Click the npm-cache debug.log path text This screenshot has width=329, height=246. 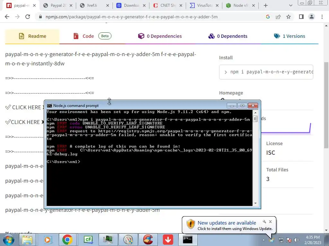pos(149,152)
